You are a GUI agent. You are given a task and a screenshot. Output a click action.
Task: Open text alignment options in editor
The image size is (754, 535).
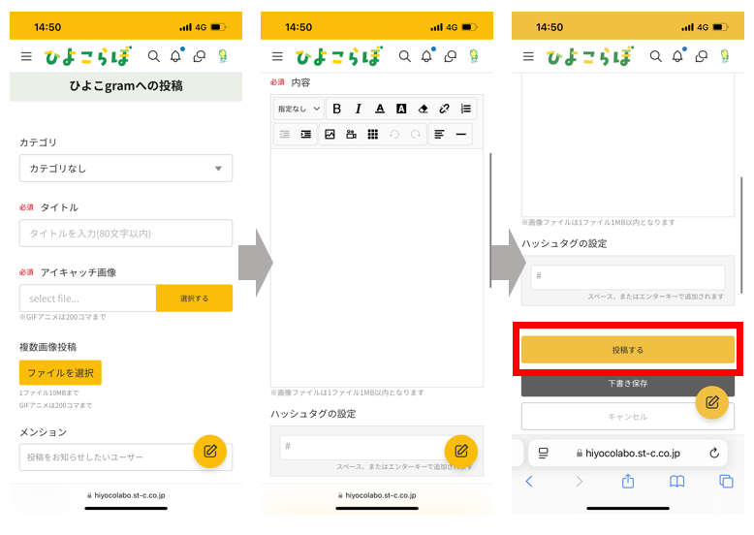[x=440, y=134]
